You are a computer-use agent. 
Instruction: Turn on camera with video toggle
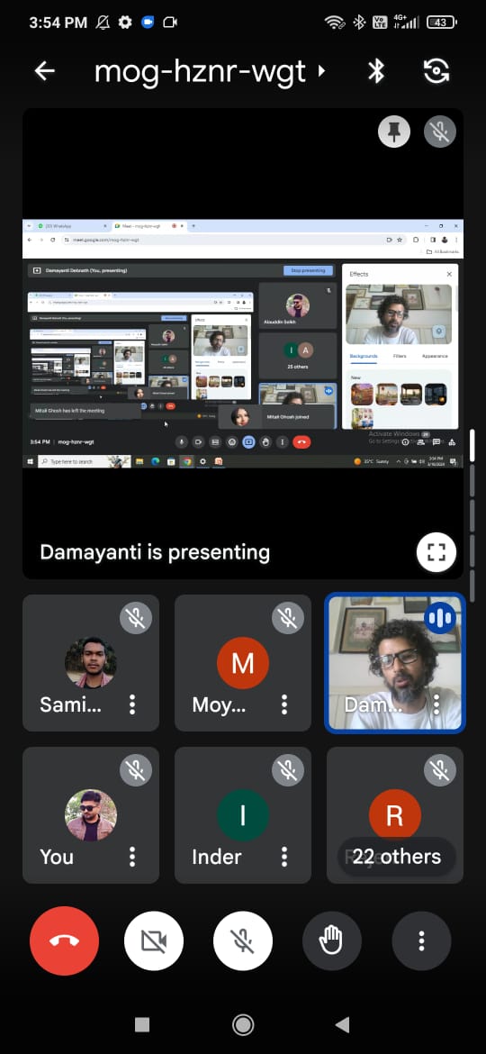click(x=154, y=940)
